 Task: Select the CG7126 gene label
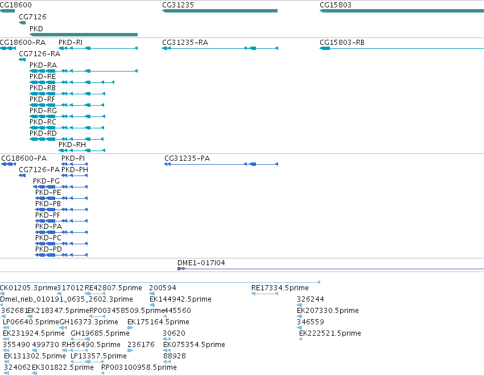(x=33, y=17)
